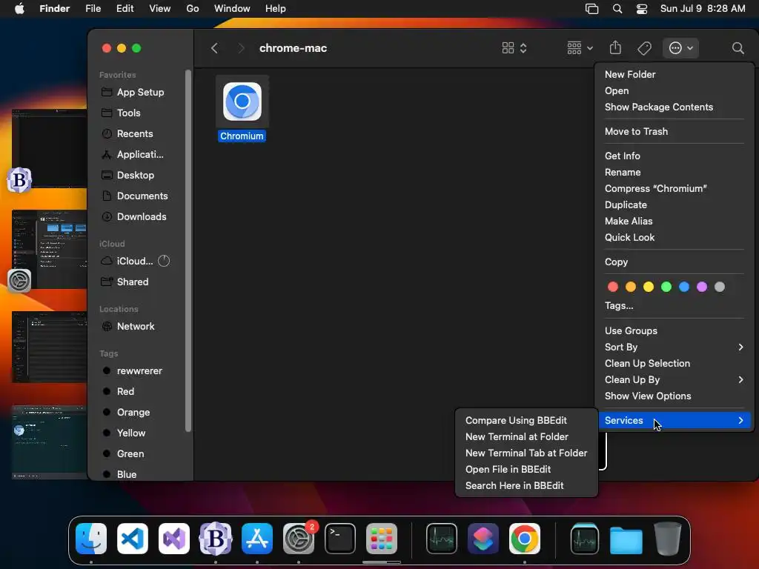Open the group-by dropdown in toolbar
This screenshot has width=759, height=569.
(580, 48)
